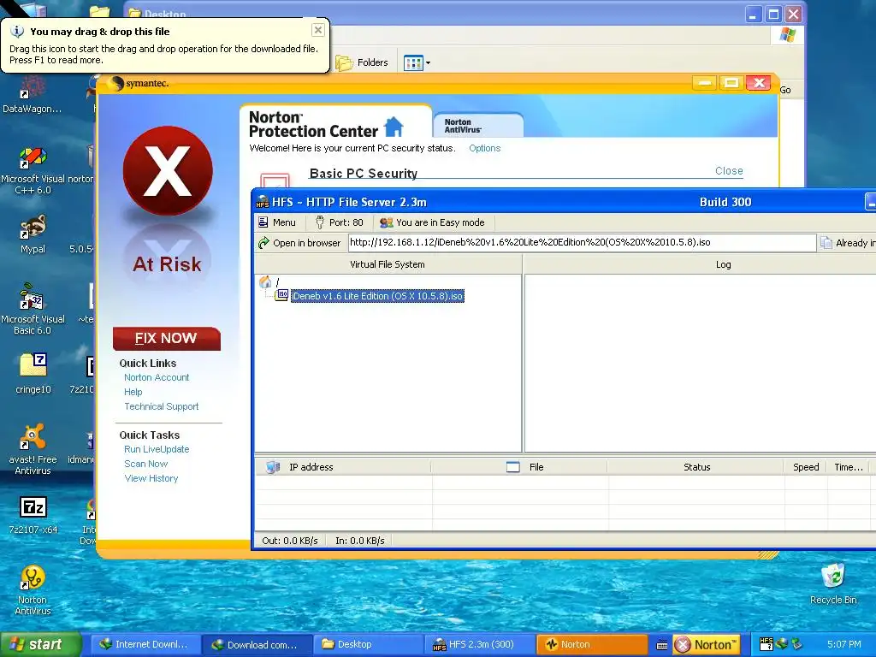Switch to the Norton taskbar button
The height and width of the screenshot is (657, 876).
(591, 644)
